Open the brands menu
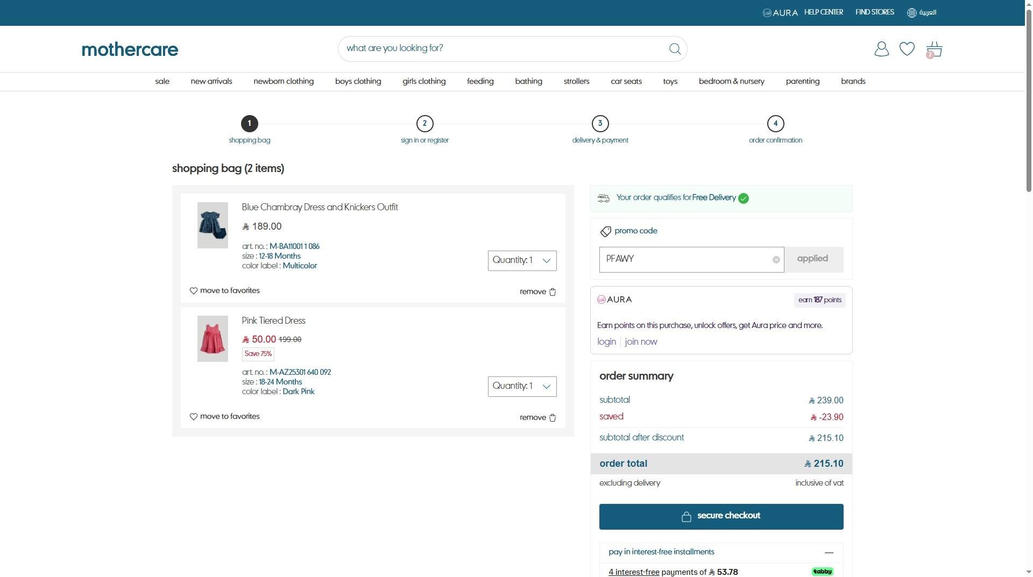The height and width of the screenshot is (577, 1033). click(x=853, y=81)
